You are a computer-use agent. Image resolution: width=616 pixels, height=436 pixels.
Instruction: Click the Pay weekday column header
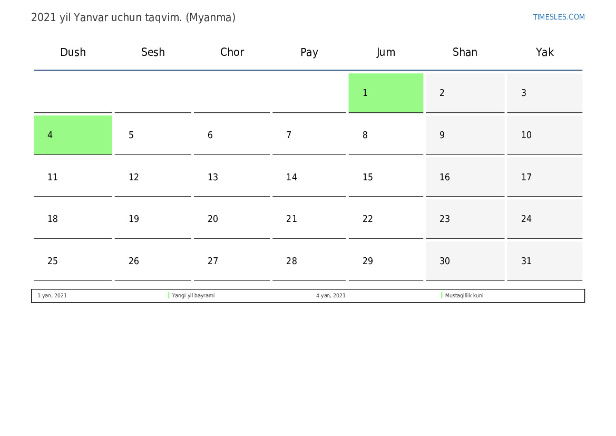[x=309, y=52]
